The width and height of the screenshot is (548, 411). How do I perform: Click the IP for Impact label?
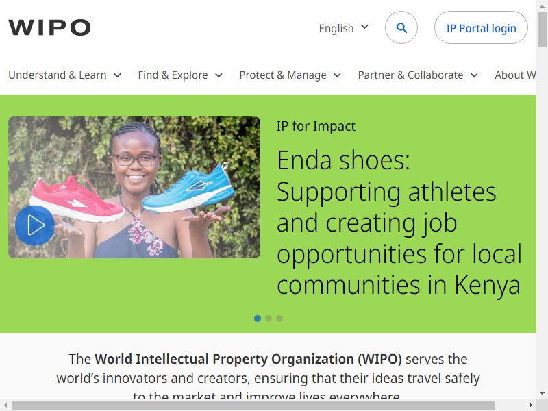click(316, 126)
